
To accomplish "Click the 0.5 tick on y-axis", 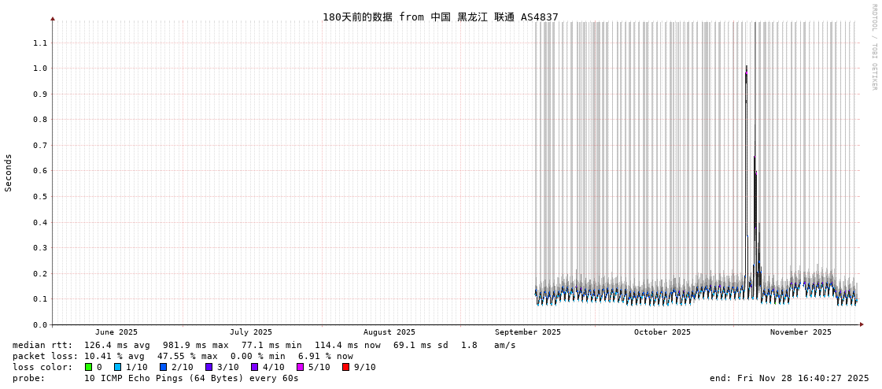I will [39, 197].
